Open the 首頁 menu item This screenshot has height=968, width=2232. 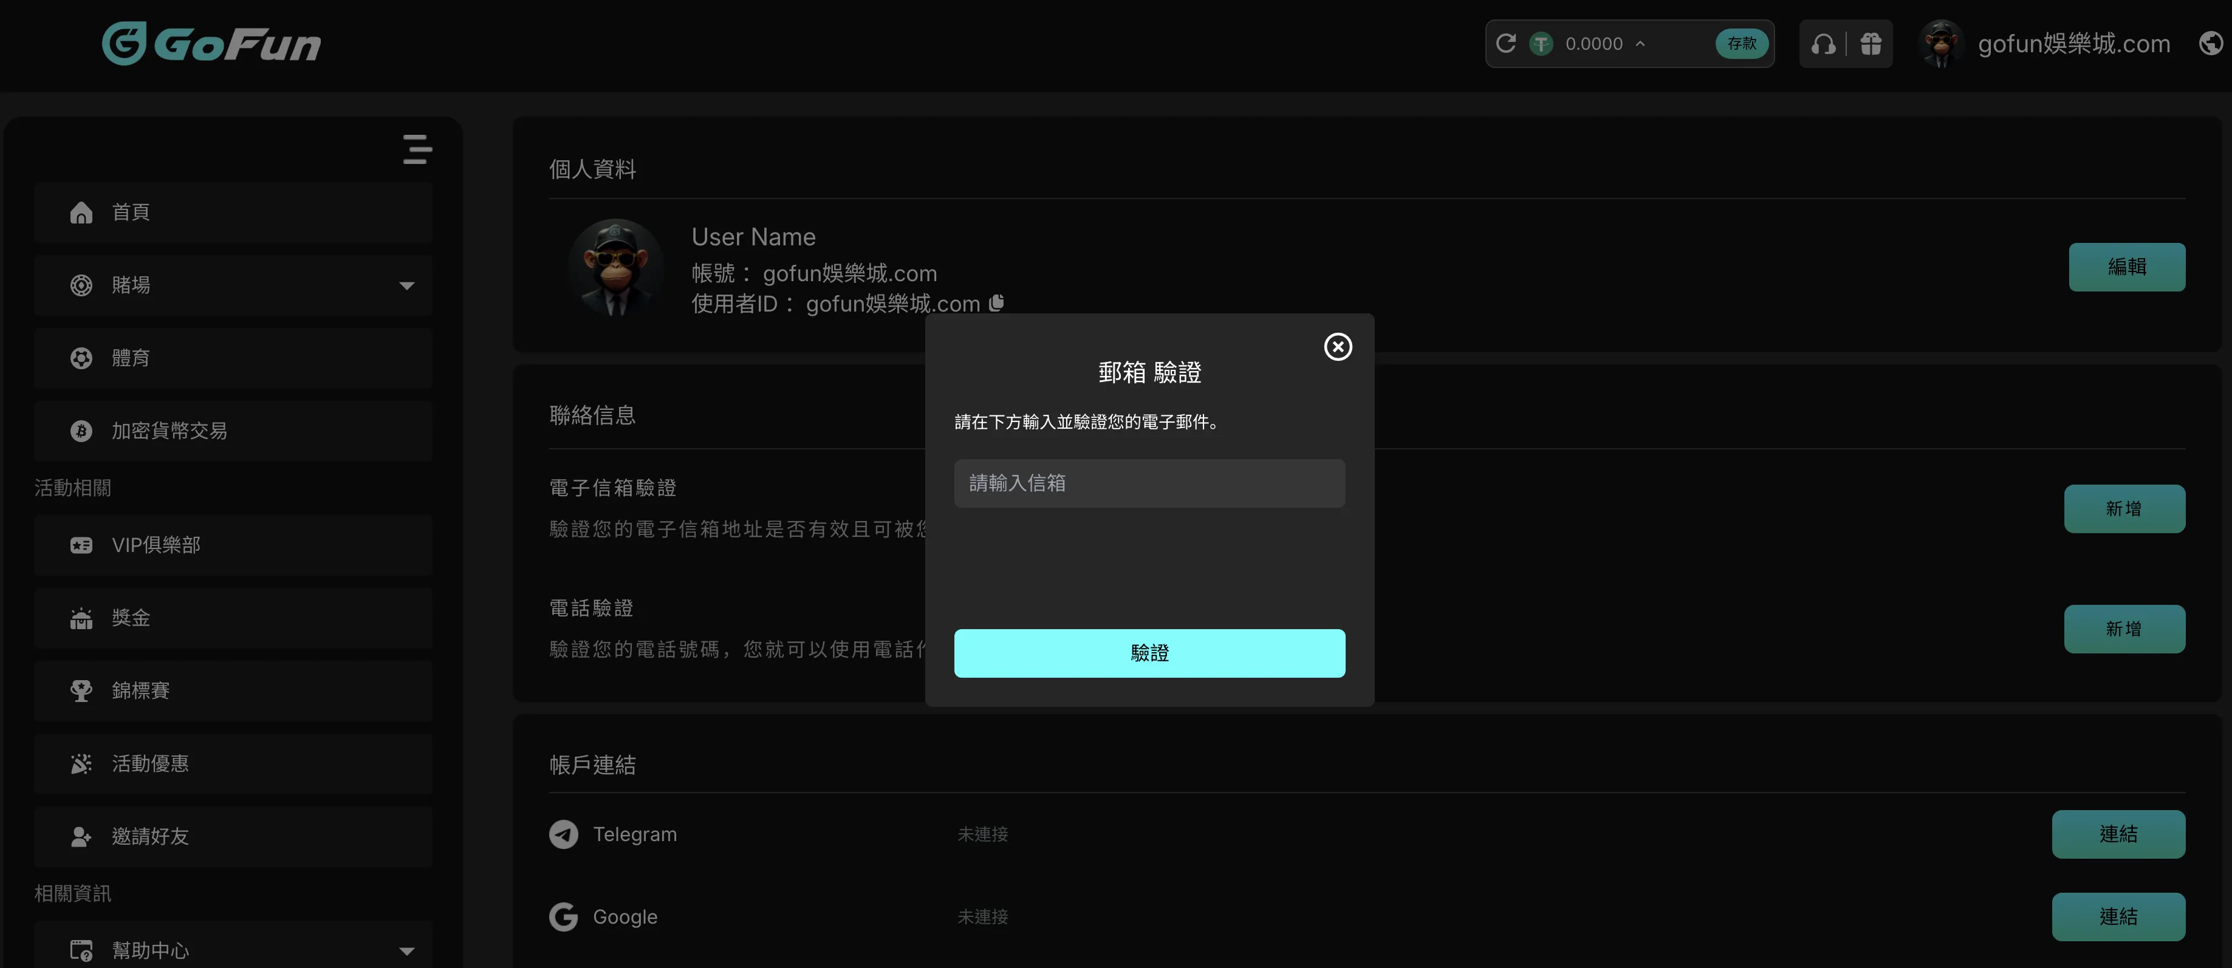[130, 212]
